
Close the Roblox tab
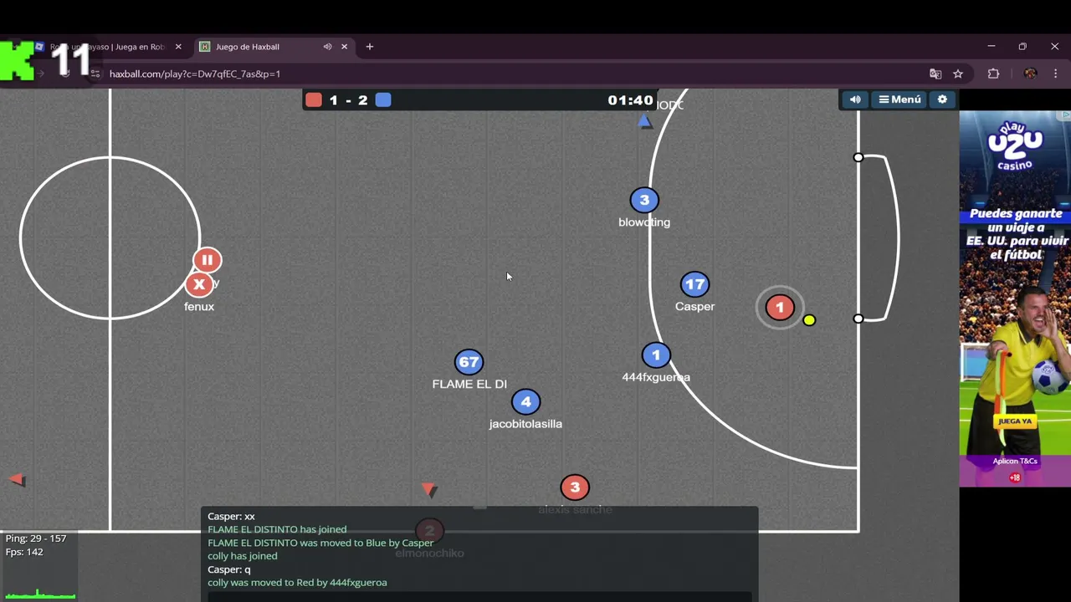(x=178, y=47)
